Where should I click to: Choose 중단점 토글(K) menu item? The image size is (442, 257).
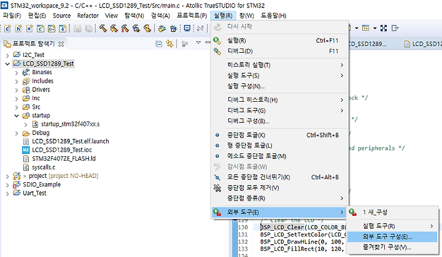click(x=280, y=136)
